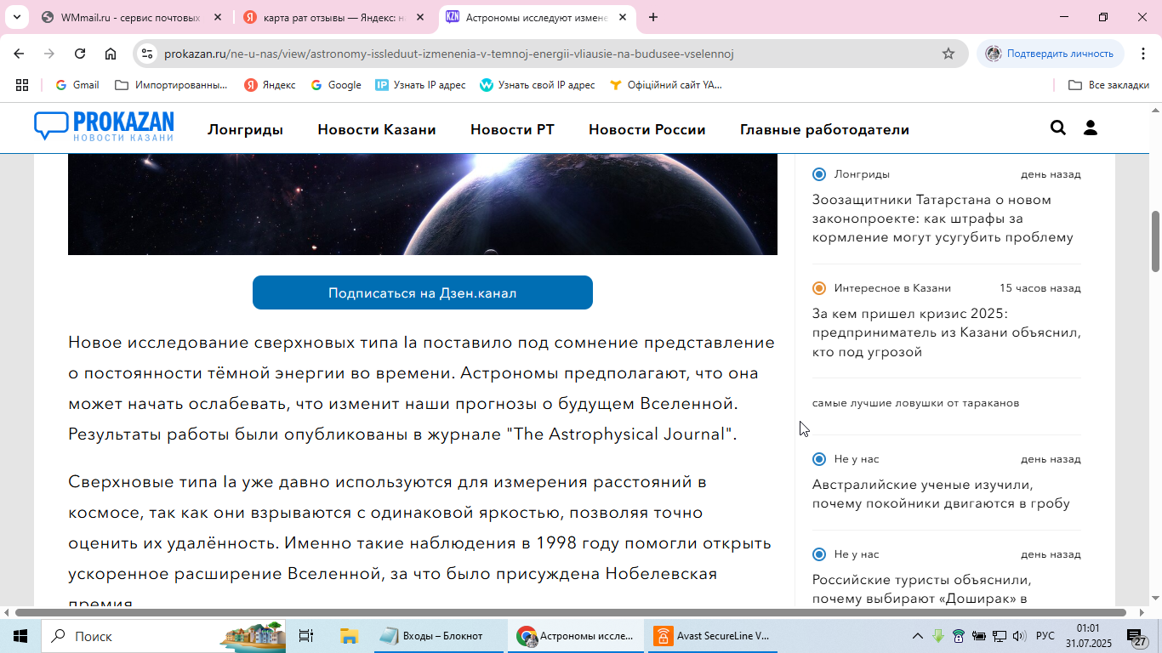
Task: Open Task View on taskbar
Action: point(306,636)
